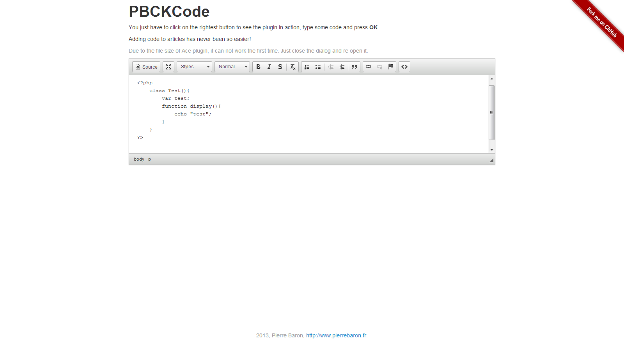Screen dimensions: 624x351
Task: Click the increase indent icon
Action: [342, 67]
